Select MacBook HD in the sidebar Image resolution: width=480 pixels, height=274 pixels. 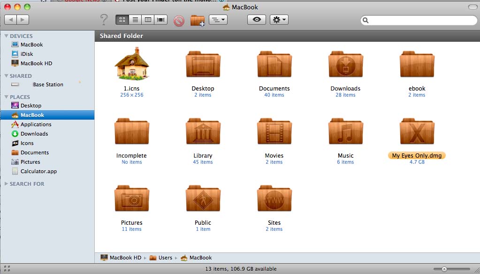click(47, 63)
